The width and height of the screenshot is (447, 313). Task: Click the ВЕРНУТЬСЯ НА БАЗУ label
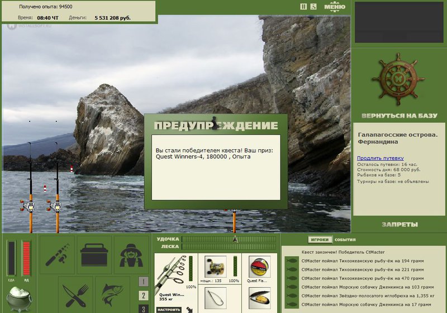coord(399,116)
